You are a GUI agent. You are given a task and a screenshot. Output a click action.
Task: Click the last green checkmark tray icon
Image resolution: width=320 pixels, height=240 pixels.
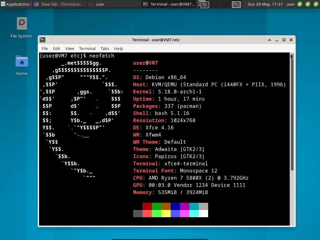click(316, 4)
